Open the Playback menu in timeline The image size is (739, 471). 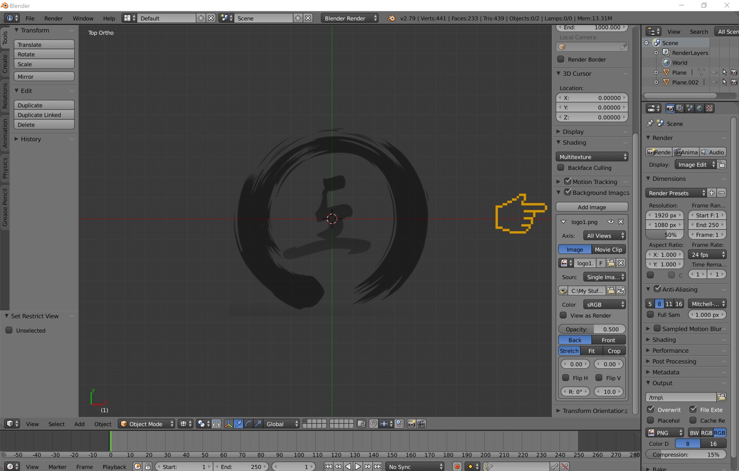(x=114, y=466)
